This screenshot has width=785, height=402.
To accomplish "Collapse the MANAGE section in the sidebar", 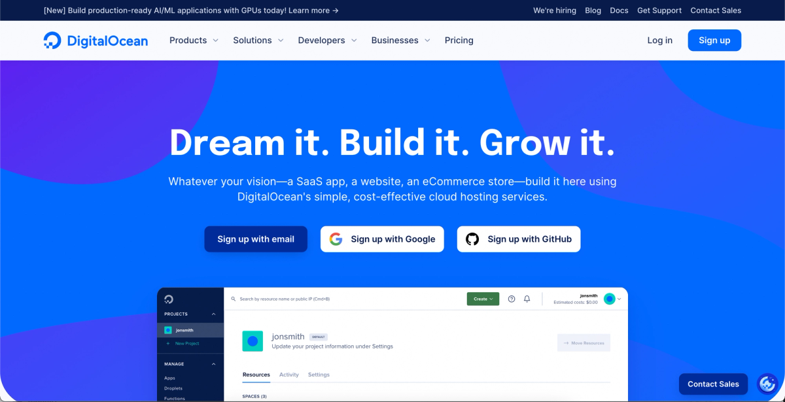I will 213,364.
